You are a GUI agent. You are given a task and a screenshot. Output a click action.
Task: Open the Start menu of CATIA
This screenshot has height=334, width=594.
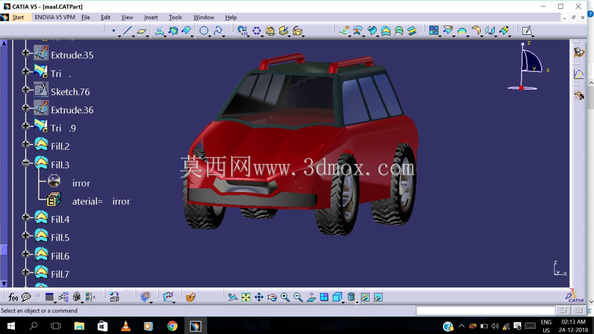18,17
